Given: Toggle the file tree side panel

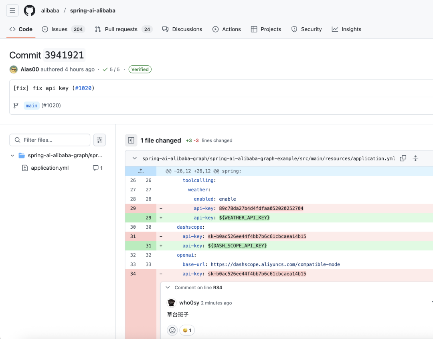Looking at the screenshot, I should pyautogui.click(x=131, y=140).
